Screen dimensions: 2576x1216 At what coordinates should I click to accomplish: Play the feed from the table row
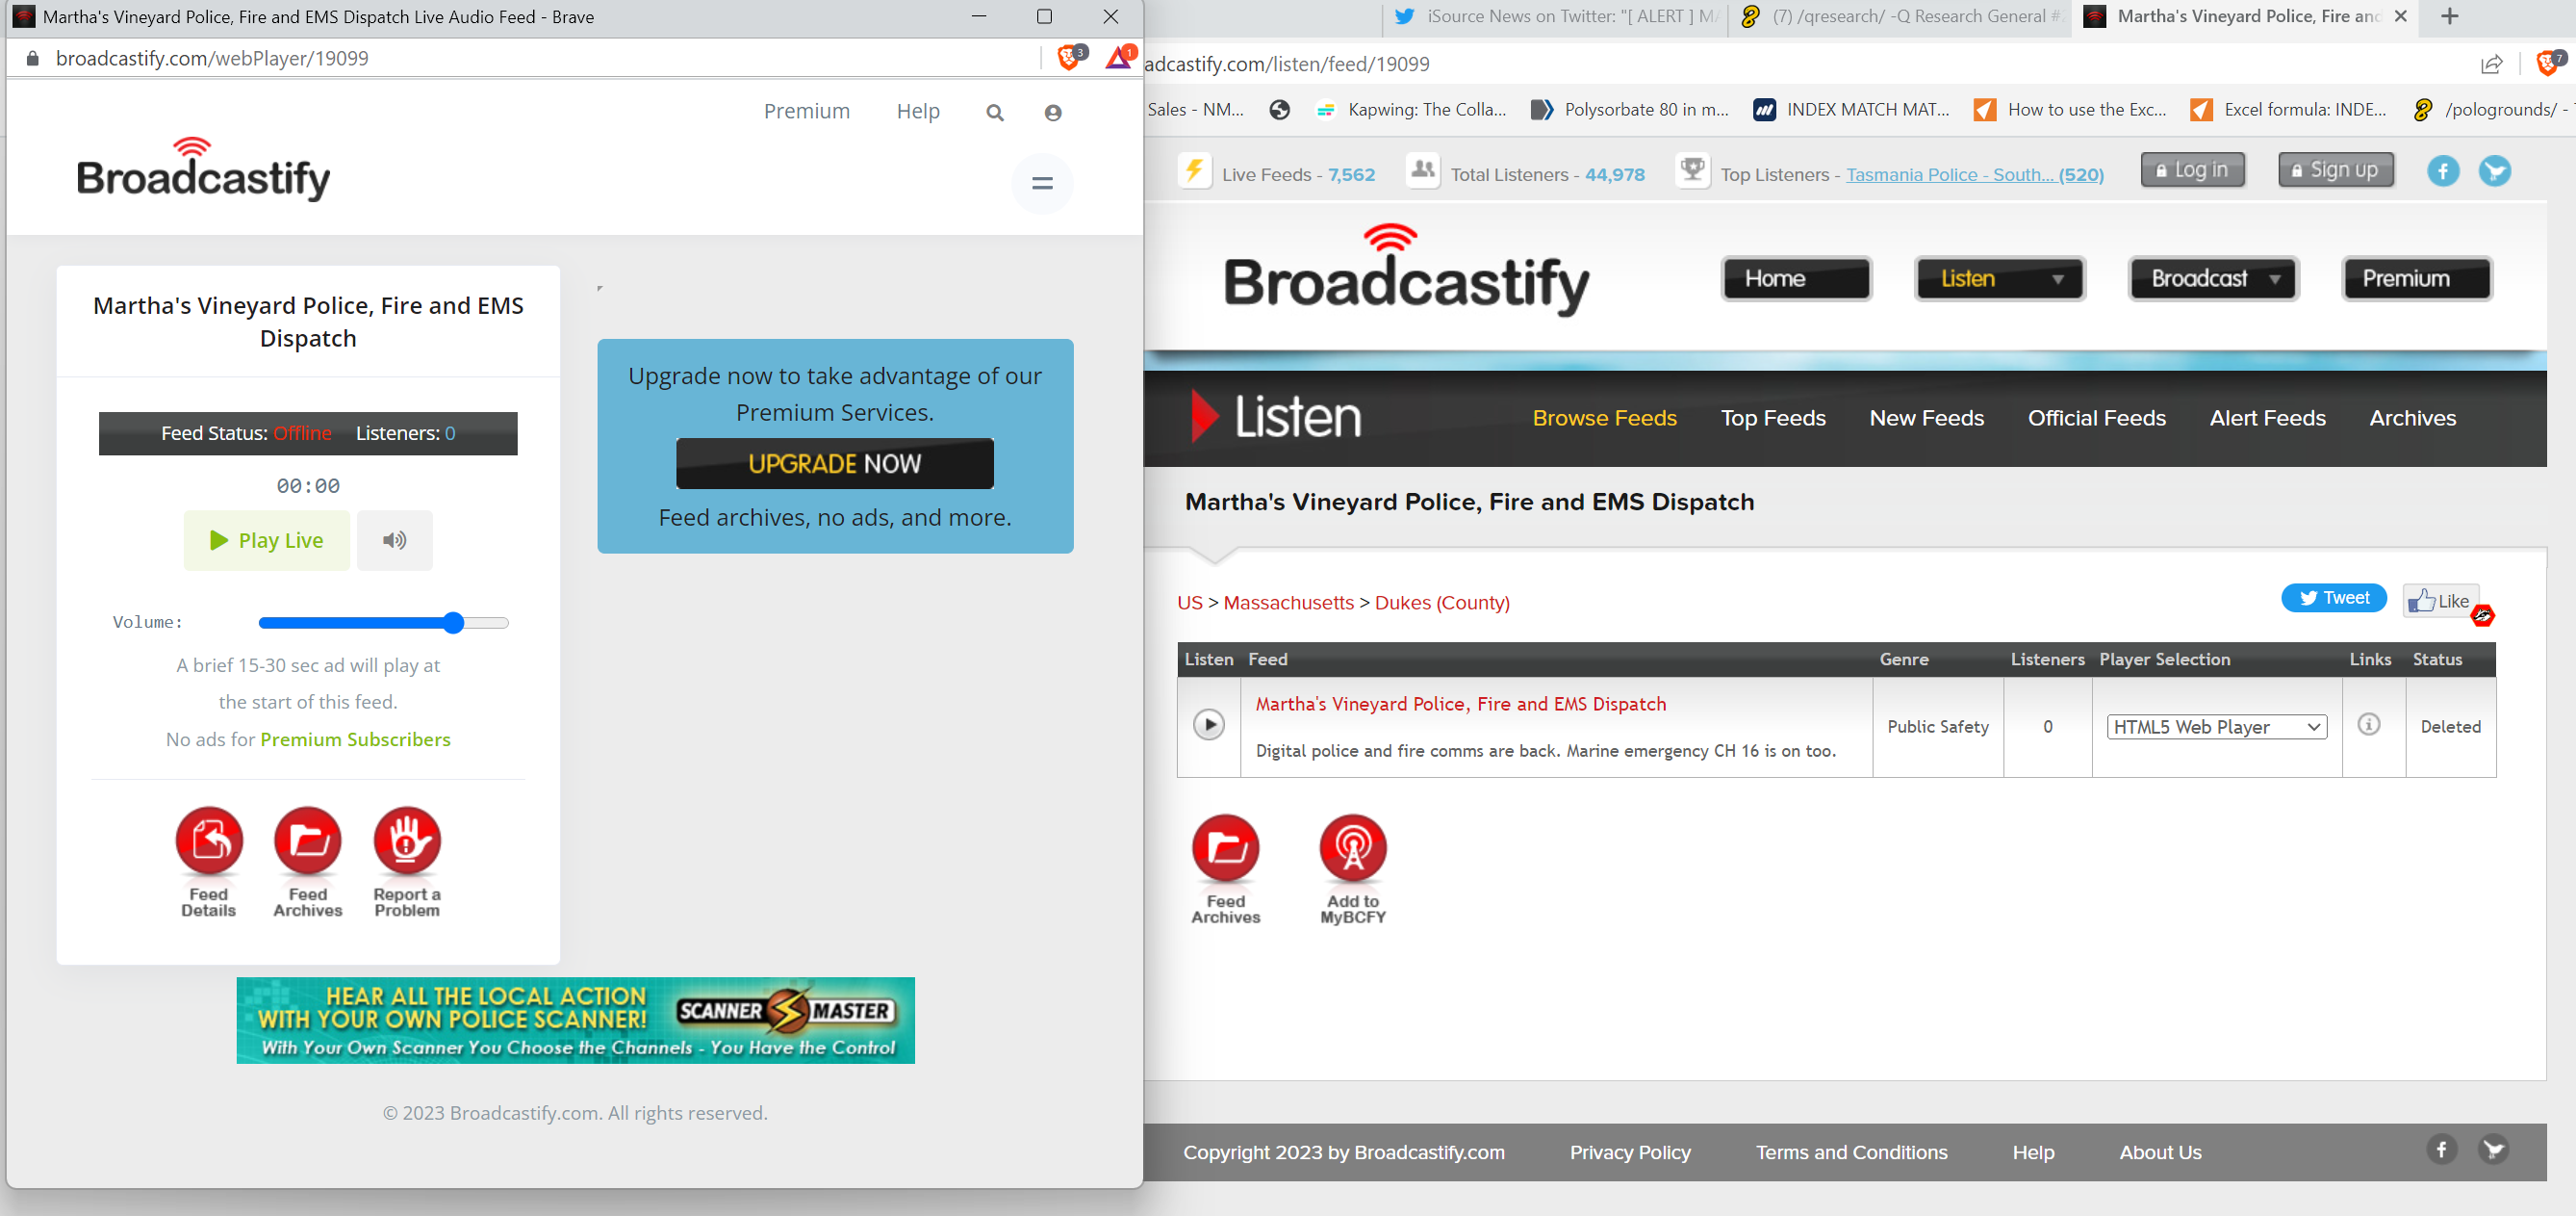tap(1208, 725)
